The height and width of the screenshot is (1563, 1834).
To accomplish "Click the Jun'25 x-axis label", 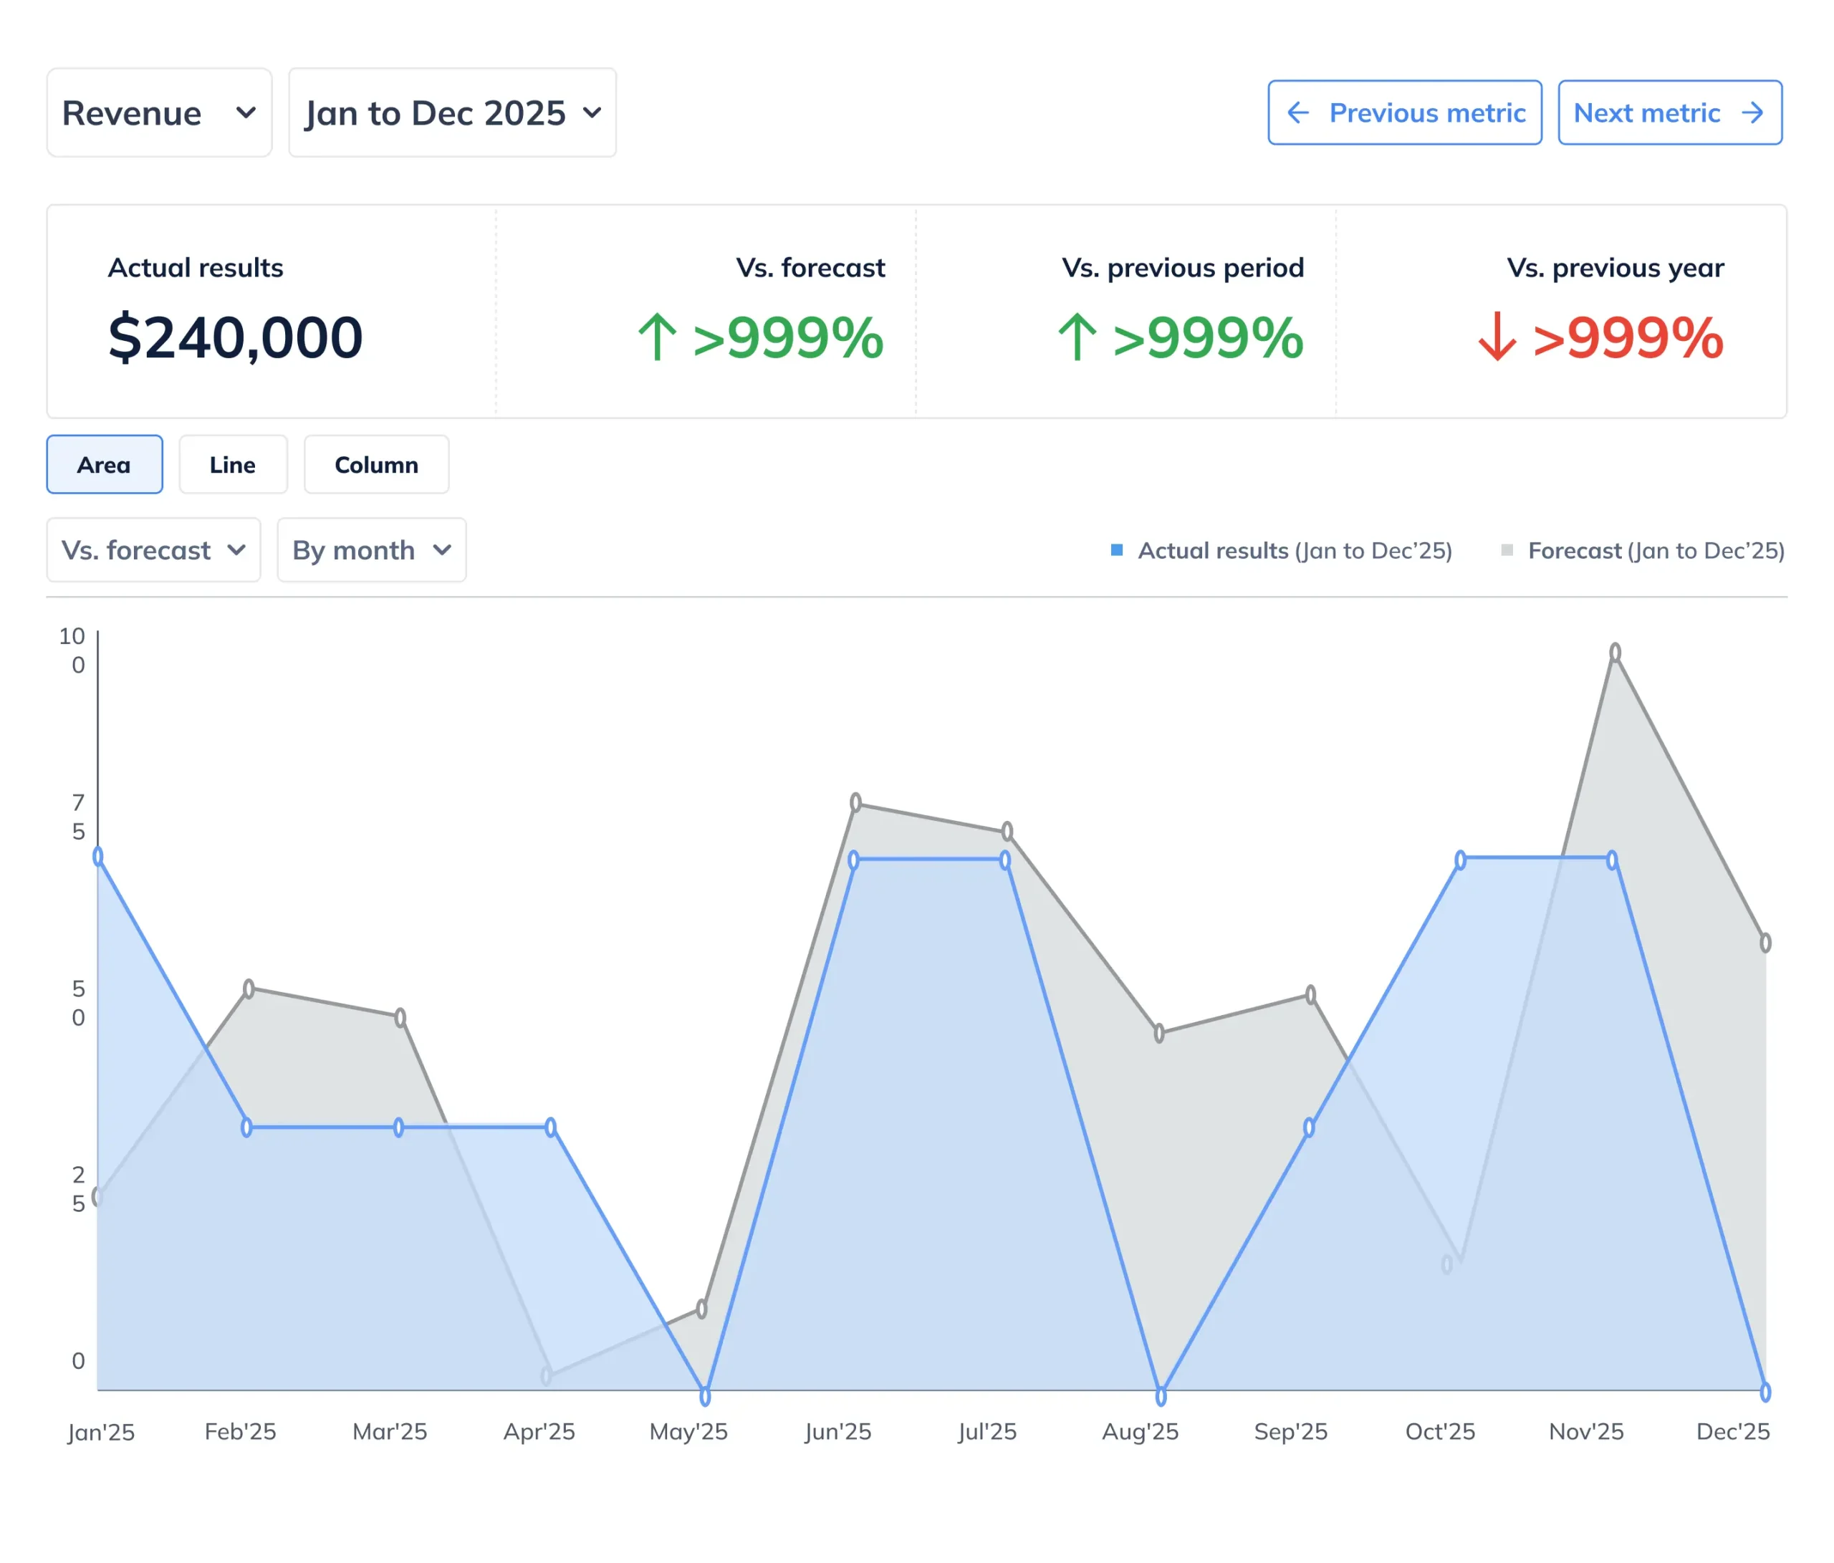I will coord(838,1432).
